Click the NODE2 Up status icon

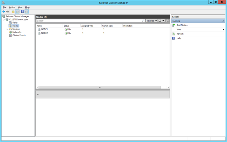coord(66,33)
